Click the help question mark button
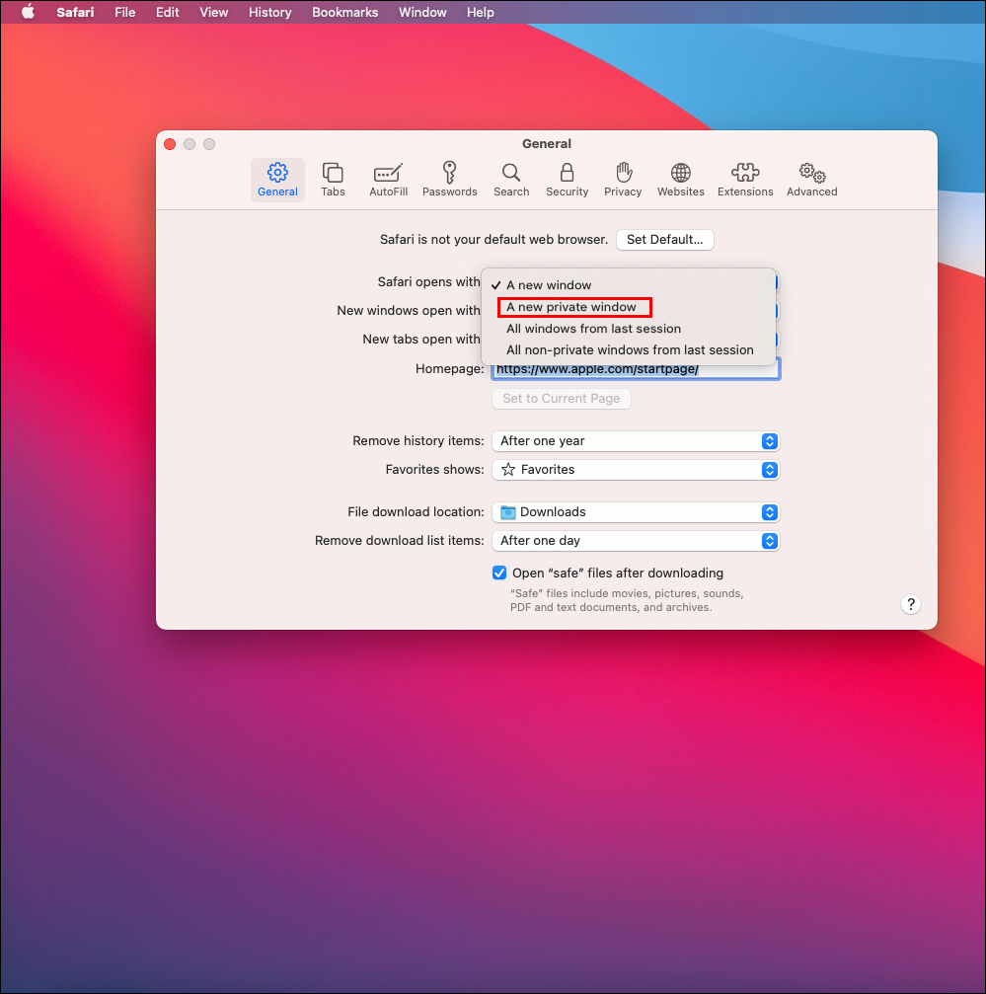Viewport: 986px width, 994px height. tap(911, 604)
